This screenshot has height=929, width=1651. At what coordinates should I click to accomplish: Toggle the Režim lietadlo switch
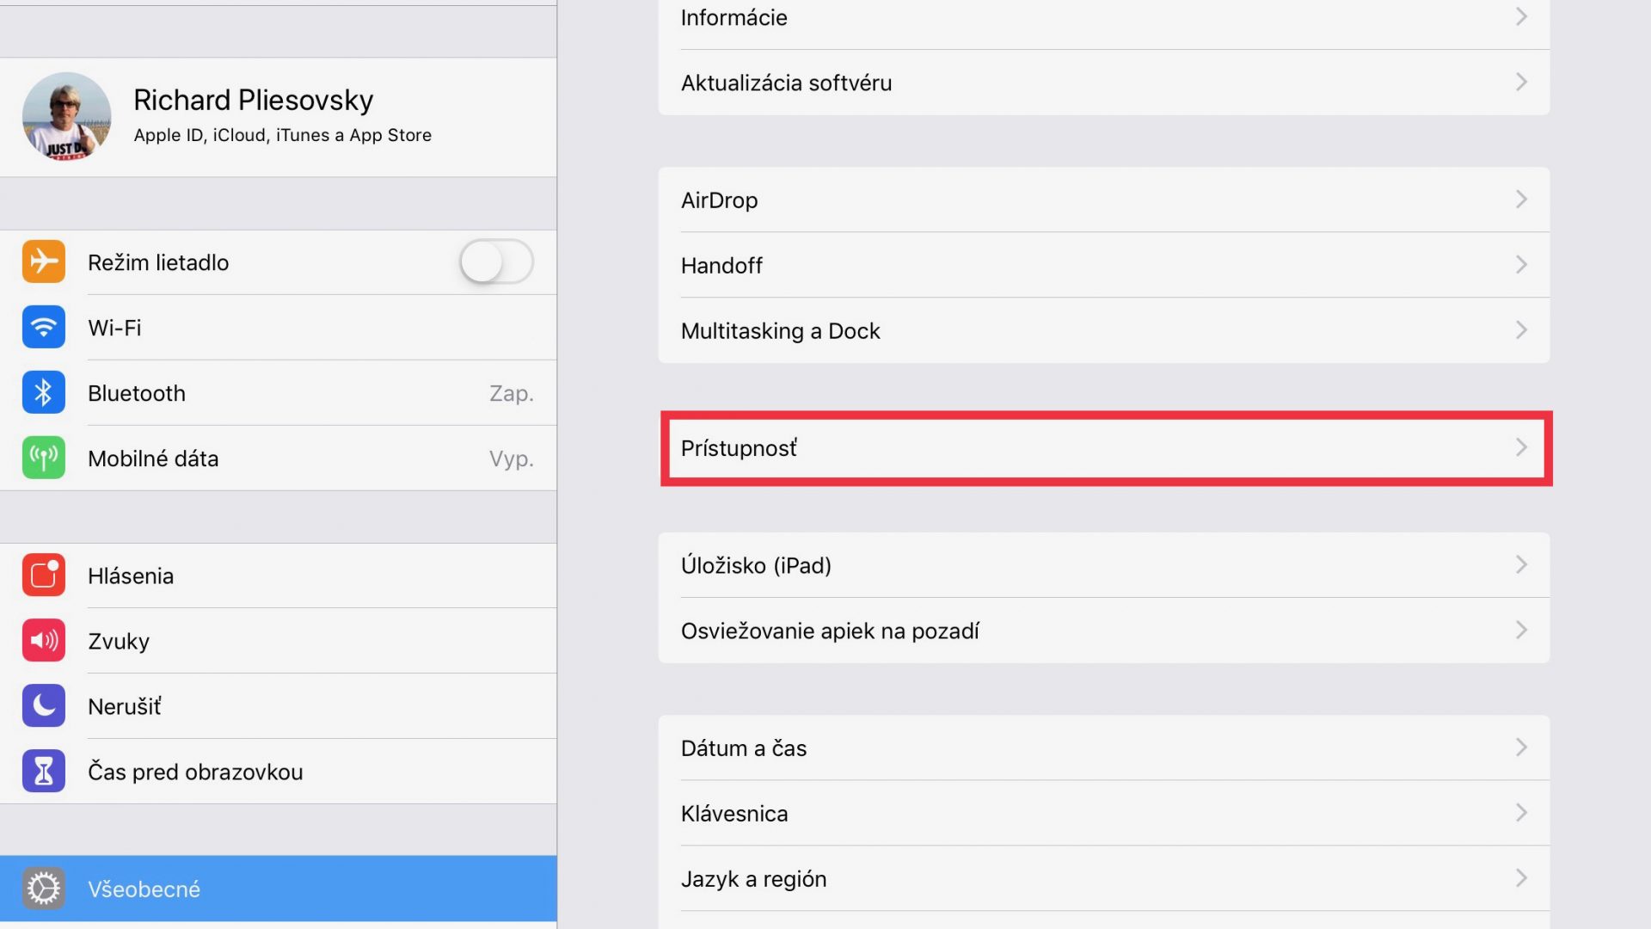[x=496, y=261]
